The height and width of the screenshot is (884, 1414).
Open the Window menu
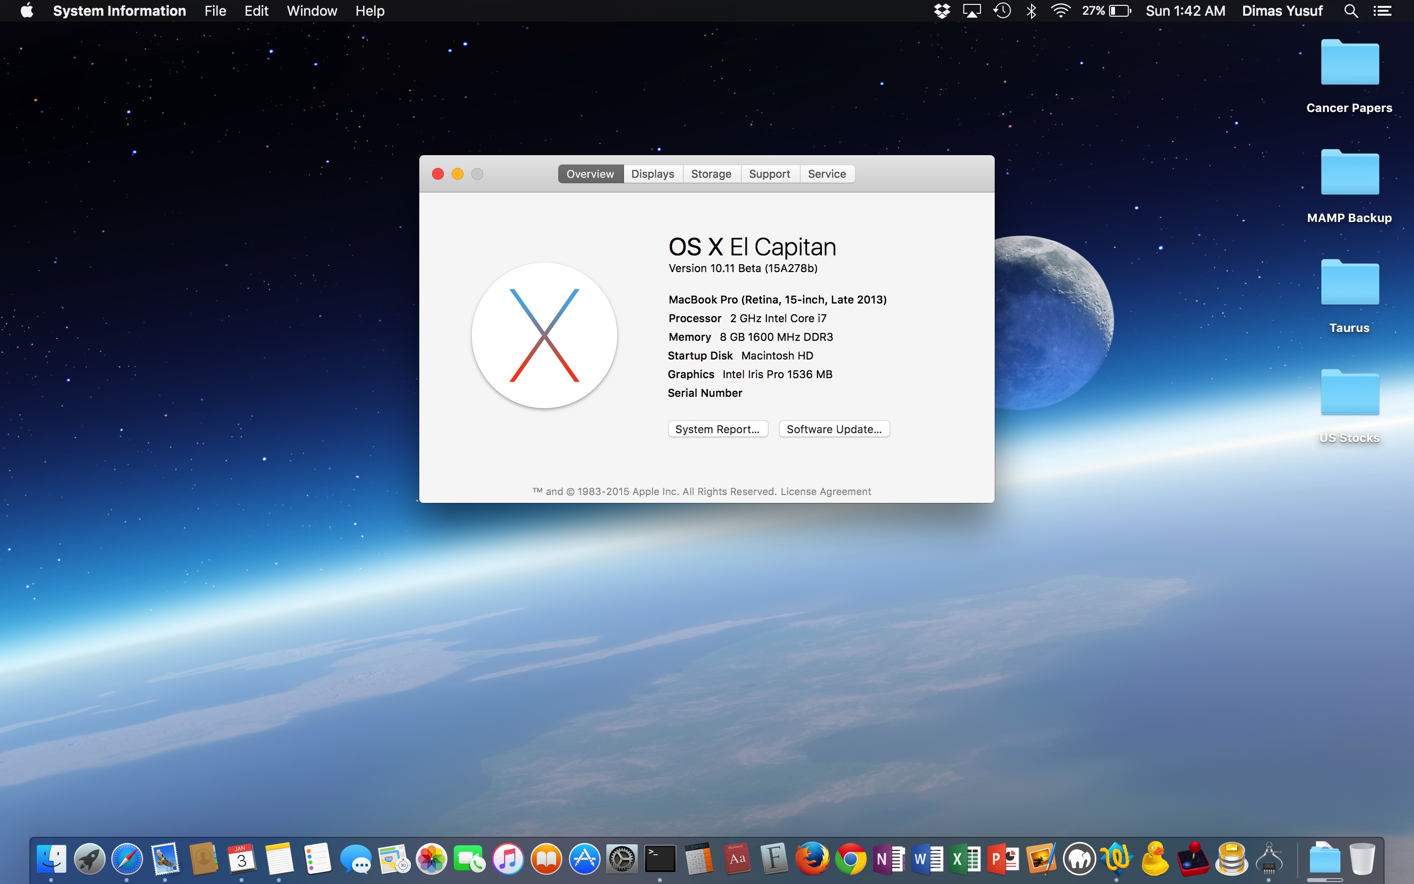[x=312, y=10]
